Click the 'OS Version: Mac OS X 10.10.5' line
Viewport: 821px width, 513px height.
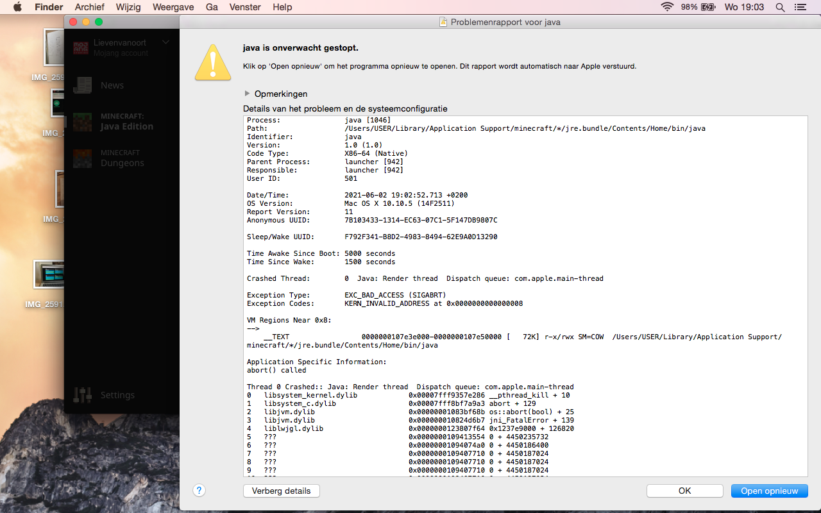[x=351, y=203]
